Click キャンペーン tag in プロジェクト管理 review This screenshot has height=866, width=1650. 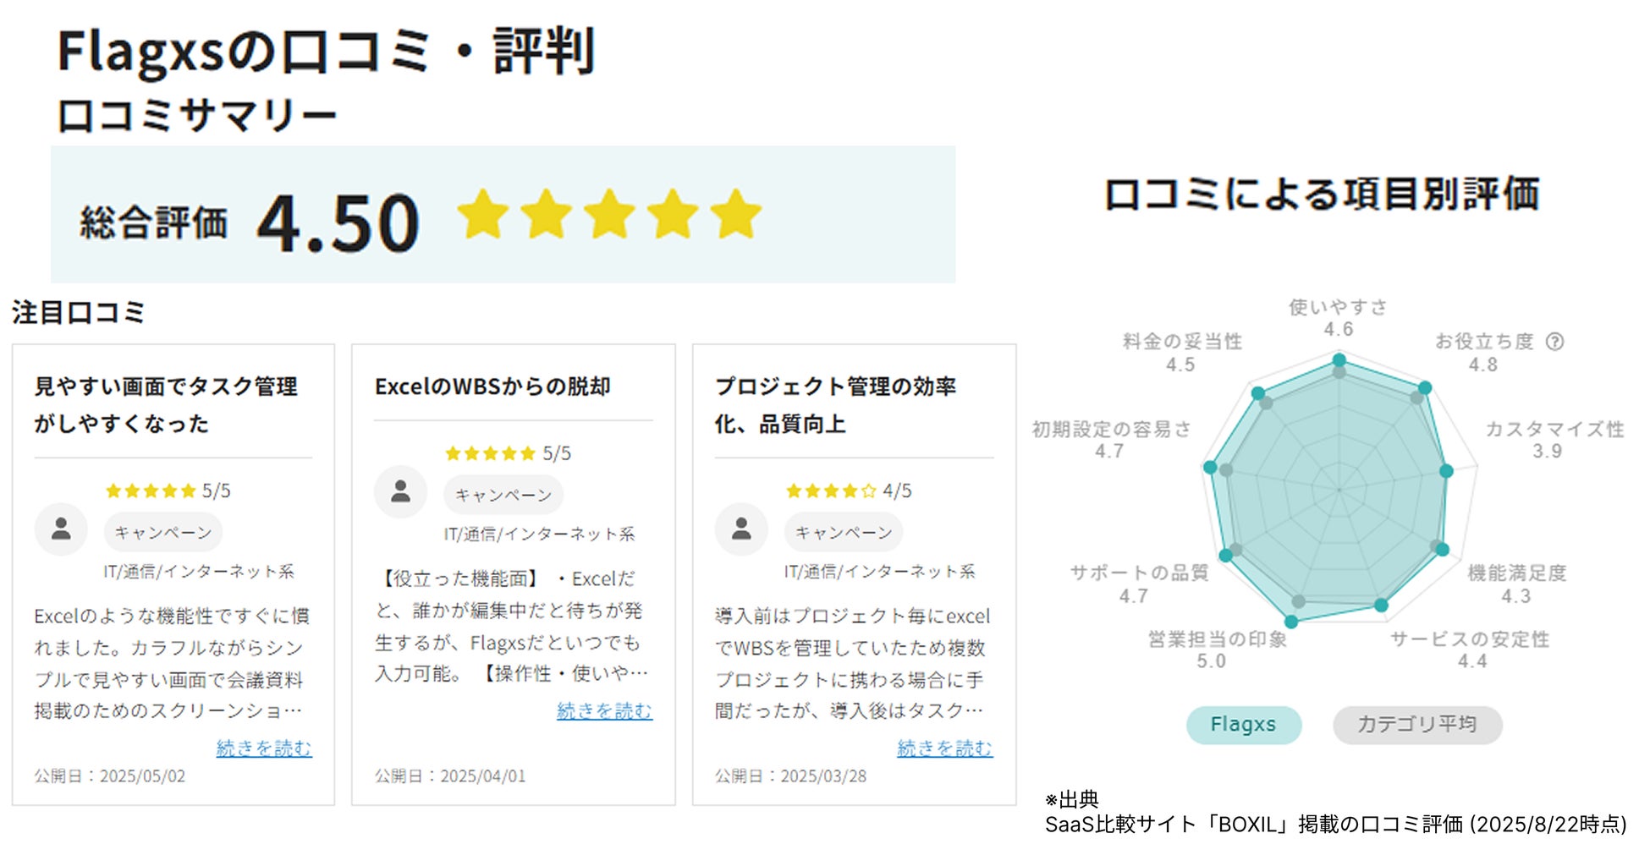pyautogui.click(x=844, y=533)
